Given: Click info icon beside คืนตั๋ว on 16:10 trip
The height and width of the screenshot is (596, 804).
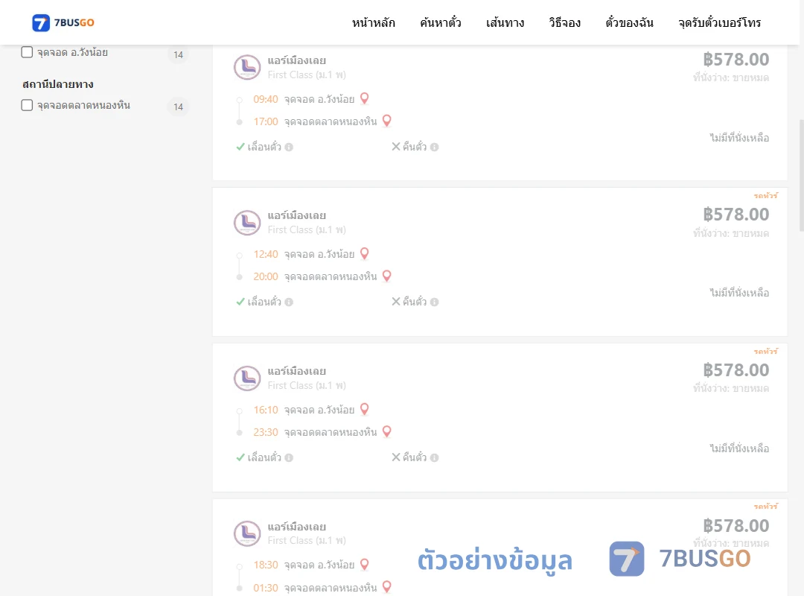Looking at the screenshot, I should [x=434, y=458].
